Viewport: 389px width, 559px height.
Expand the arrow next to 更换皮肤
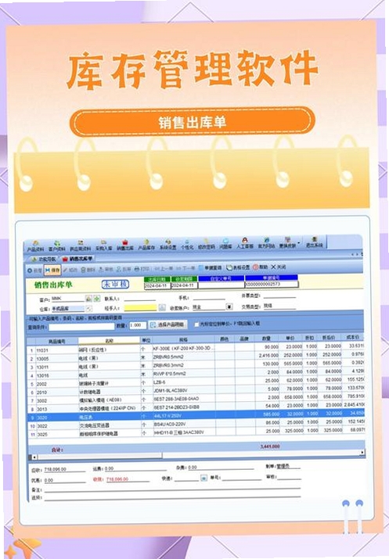coord(299,243)
